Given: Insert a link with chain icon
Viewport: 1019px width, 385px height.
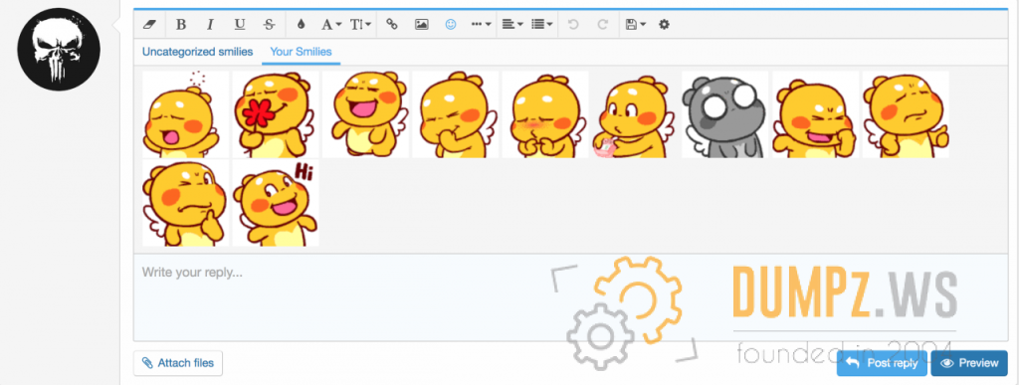Looking at the screenshot, I should (392, 25).
